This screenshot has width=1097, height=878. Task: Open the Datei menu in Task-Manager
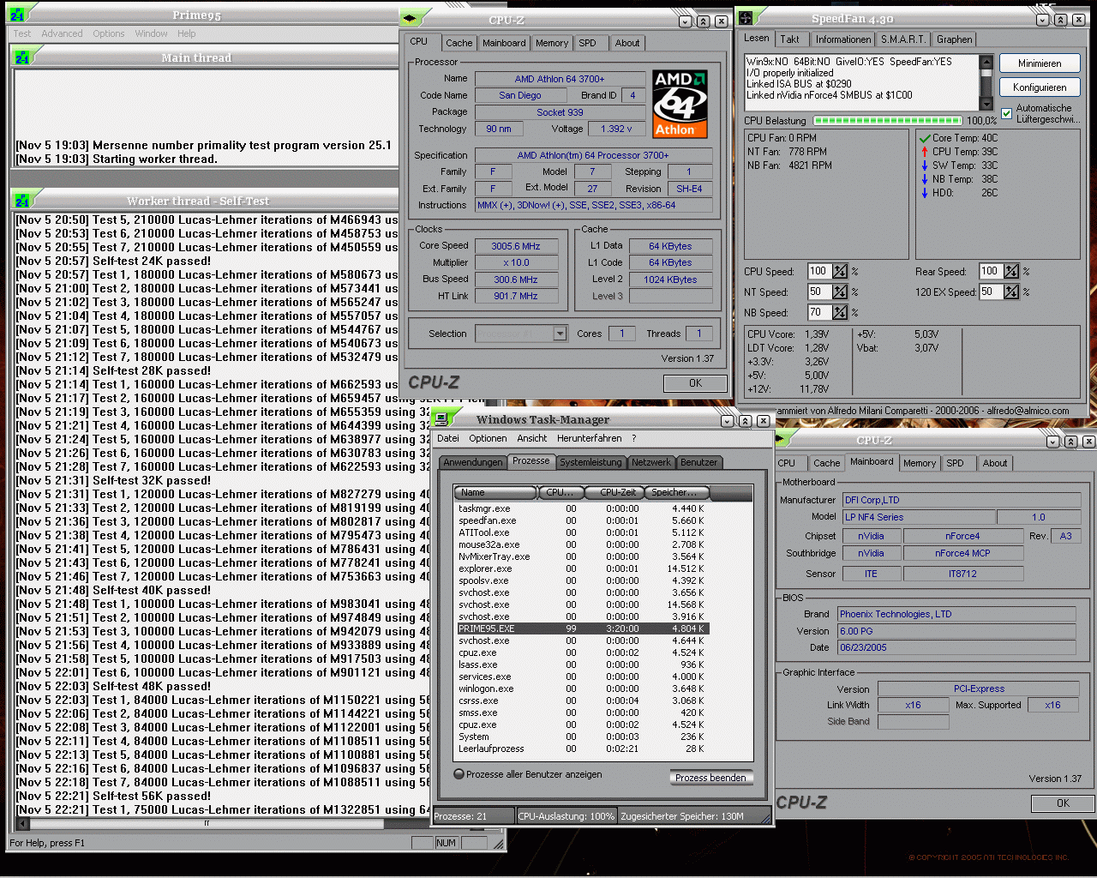click(x=448, y=438)
